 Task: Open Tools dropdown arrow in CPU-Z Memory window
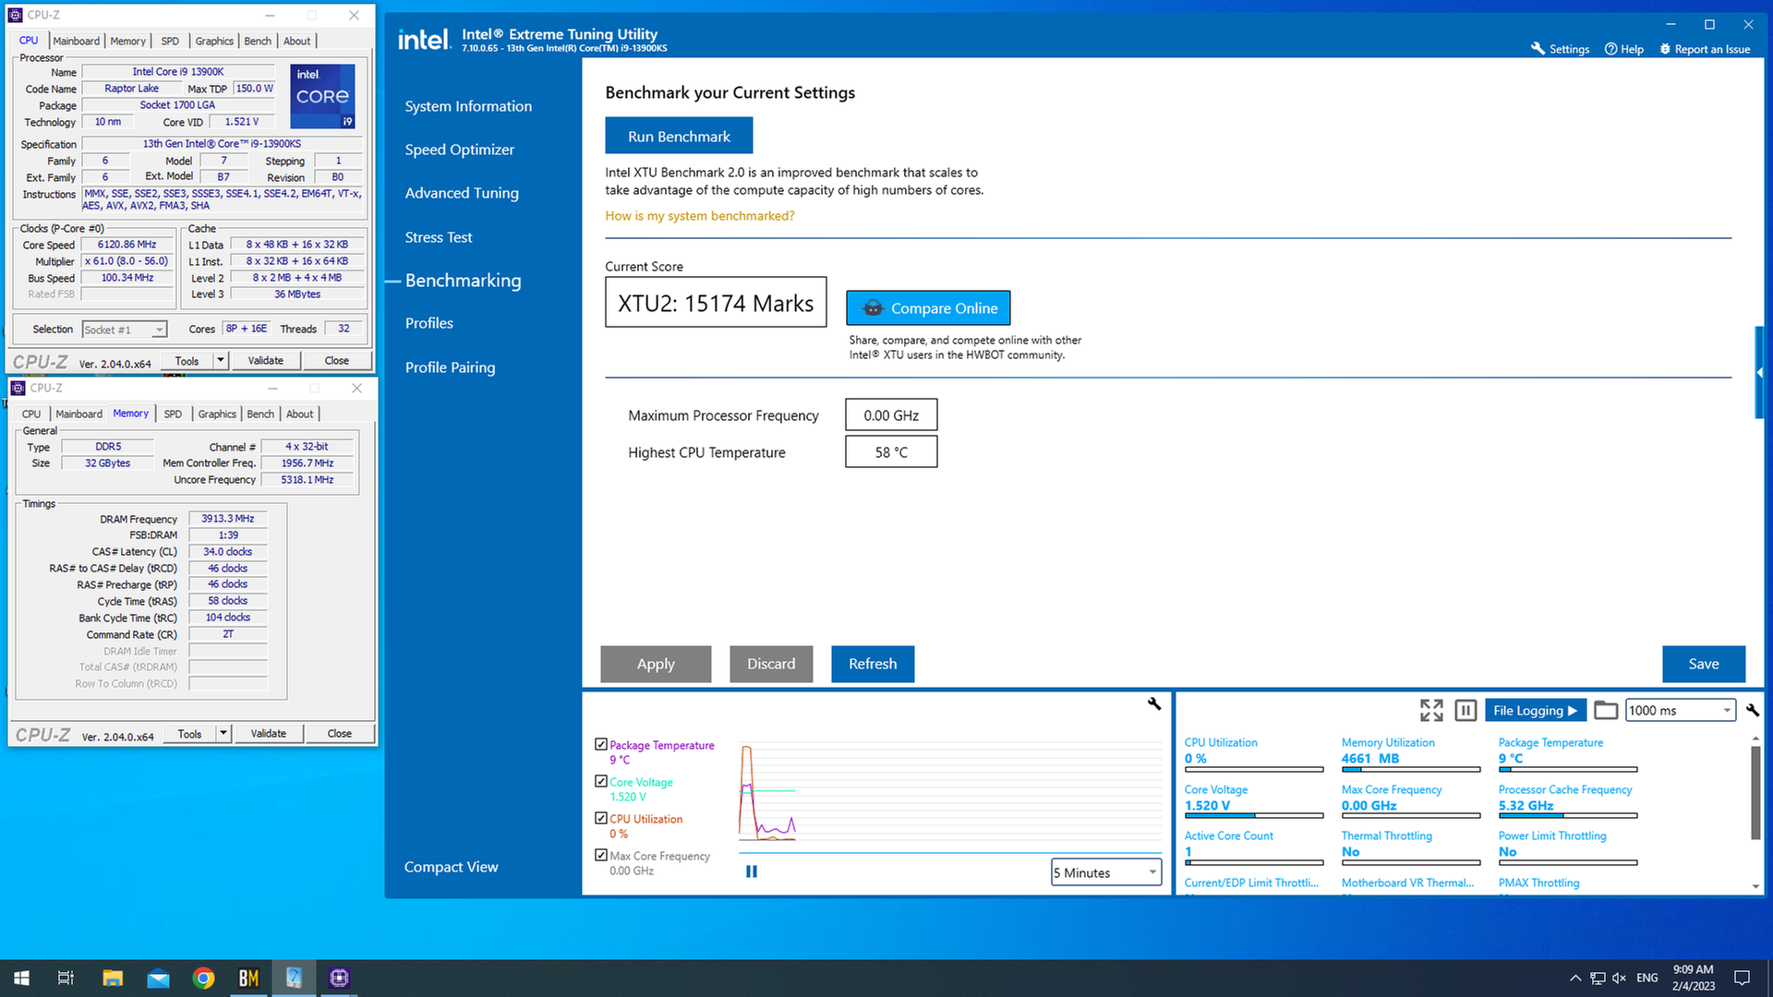pyautogui.click(x=223, y=734)
